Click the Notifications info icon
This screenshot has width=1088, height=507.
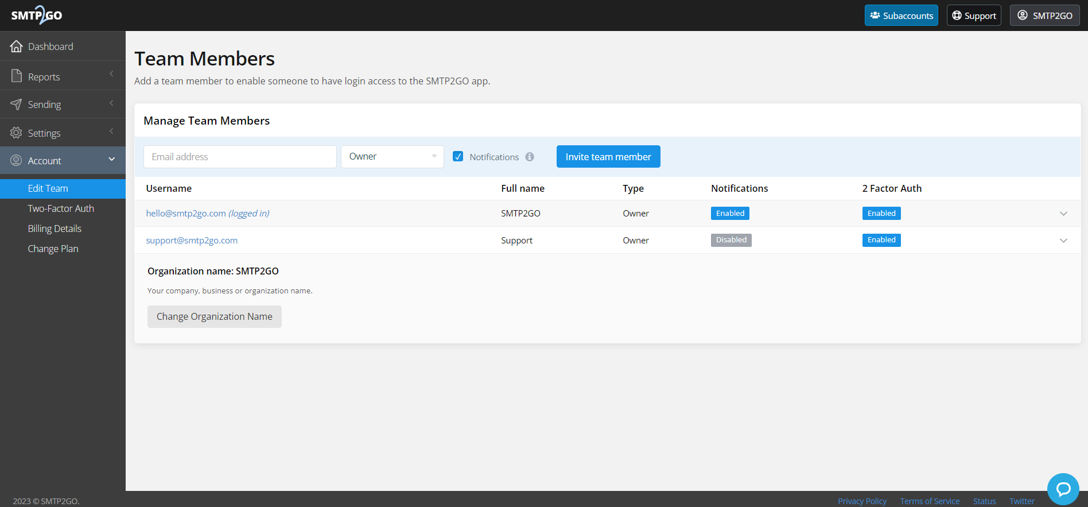click(530, 157)
